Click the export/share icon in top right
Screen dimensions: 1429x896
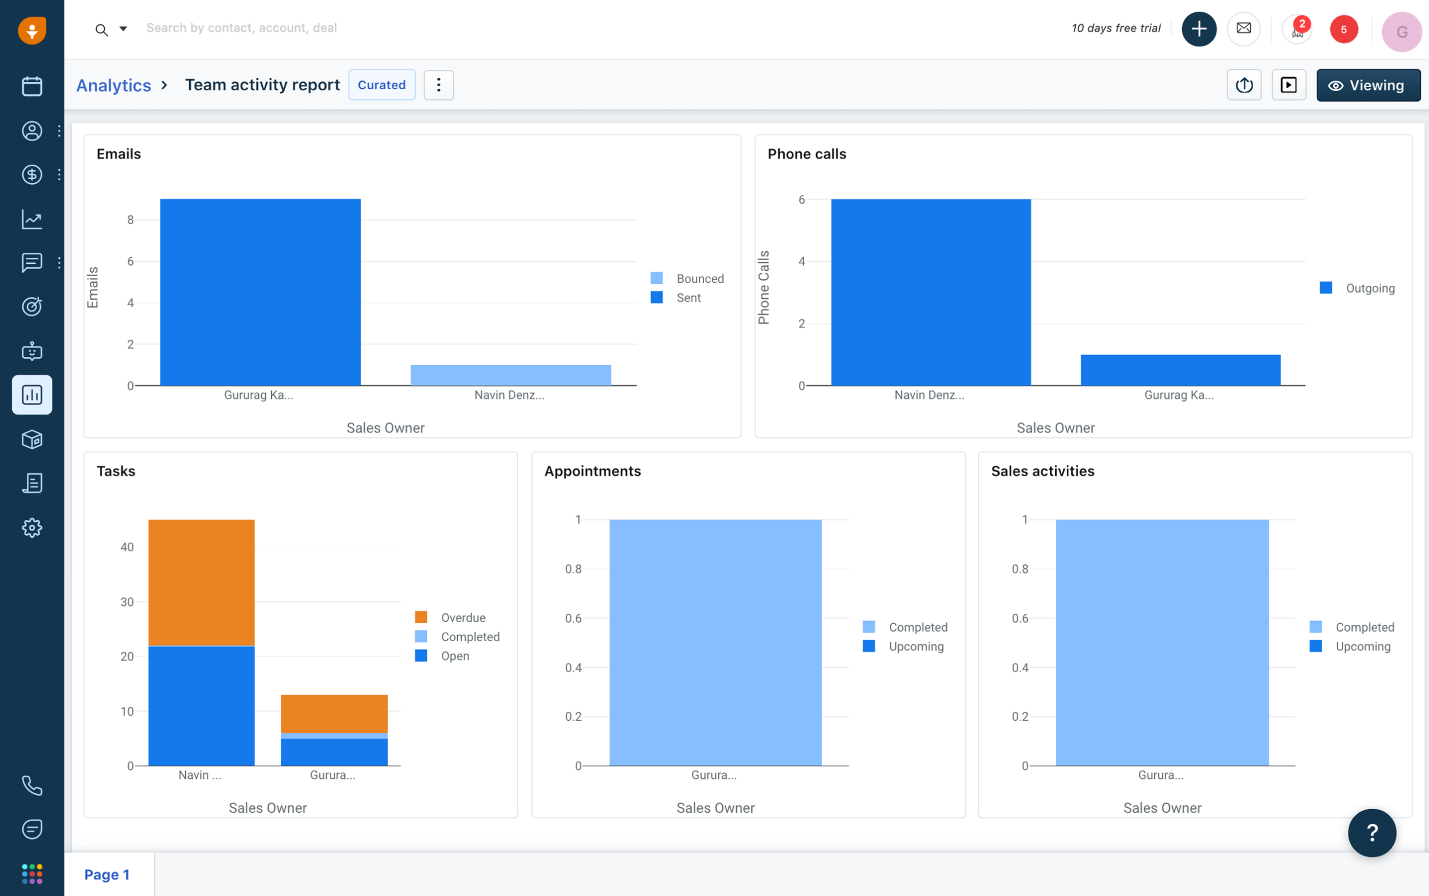point(1245,85)
